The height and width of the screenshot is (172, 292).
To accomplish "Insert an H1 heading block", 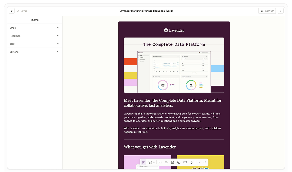I will [x=160, y=162].
